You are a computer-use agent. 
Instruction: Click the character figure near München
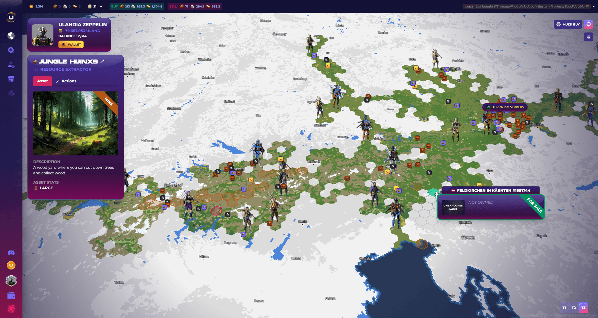(320, 108)
